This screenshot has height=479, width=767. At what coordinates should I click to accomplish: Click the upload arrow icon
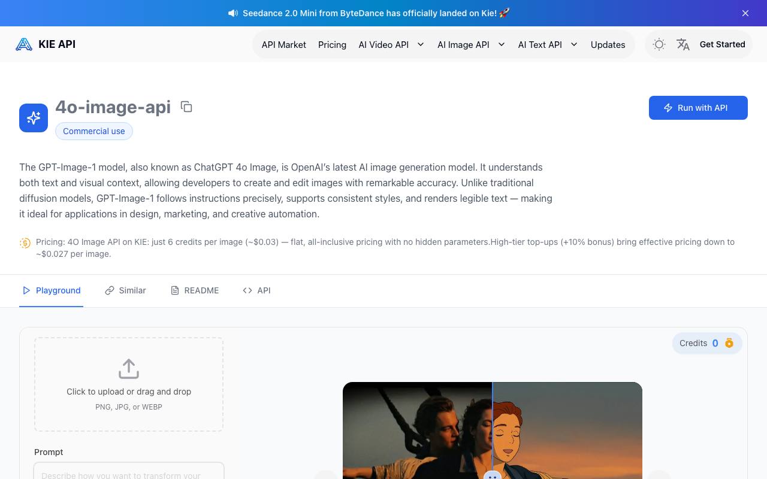tap(129, 369)
